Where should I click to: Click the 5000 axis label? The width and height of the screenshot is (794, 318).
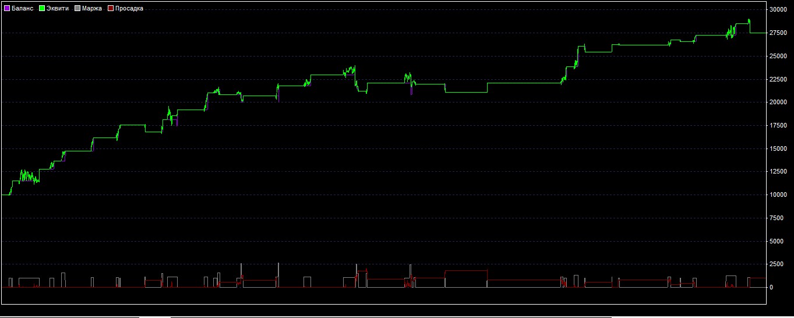point(777,241)
